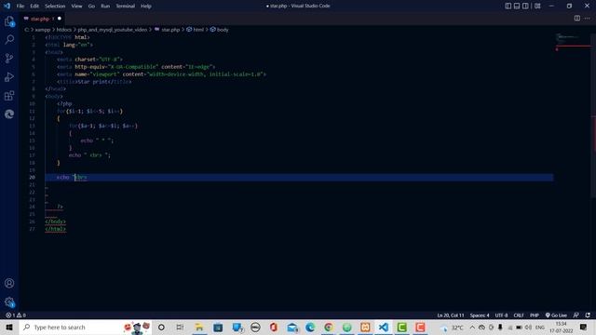Open the Windows Start button

tap(9, 327)
